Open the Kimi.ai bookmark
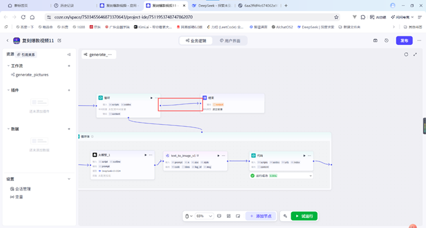The image size is (426, 228). 153,27
